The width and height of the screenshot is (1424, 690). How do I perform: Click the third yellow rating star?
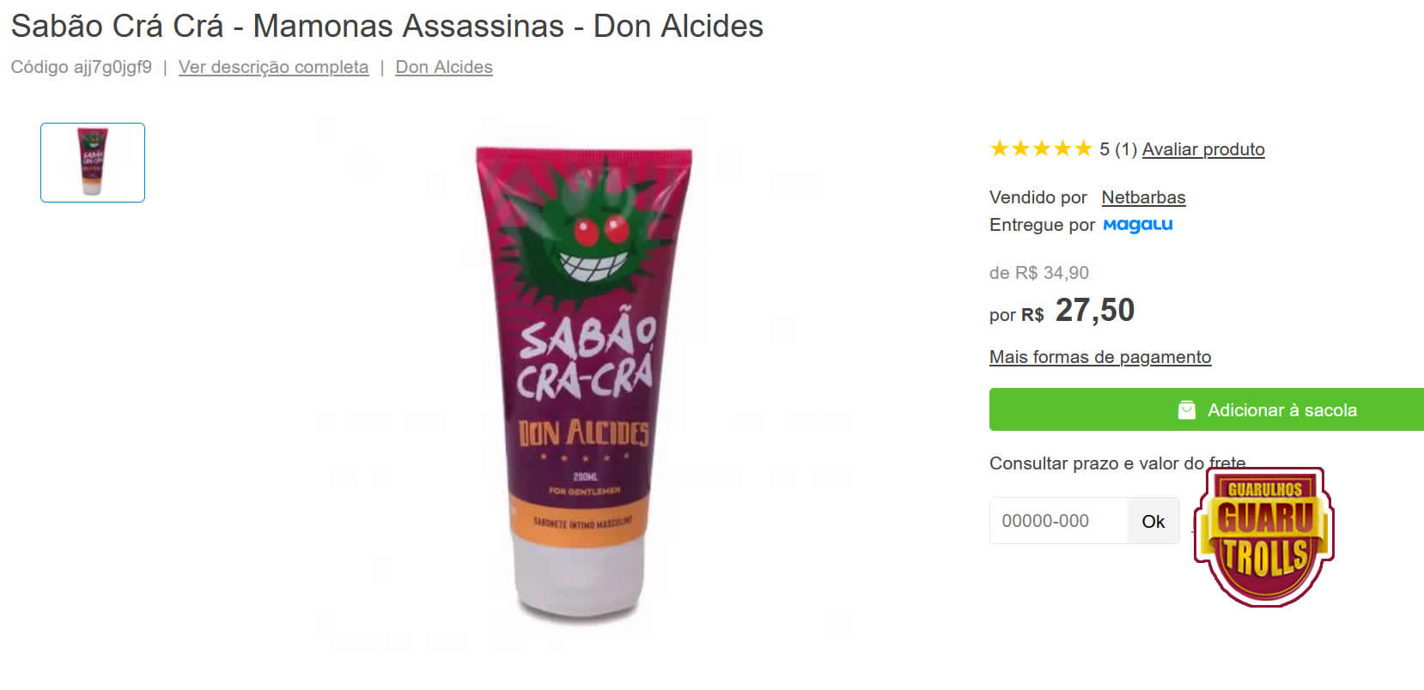click(1041, 149)
